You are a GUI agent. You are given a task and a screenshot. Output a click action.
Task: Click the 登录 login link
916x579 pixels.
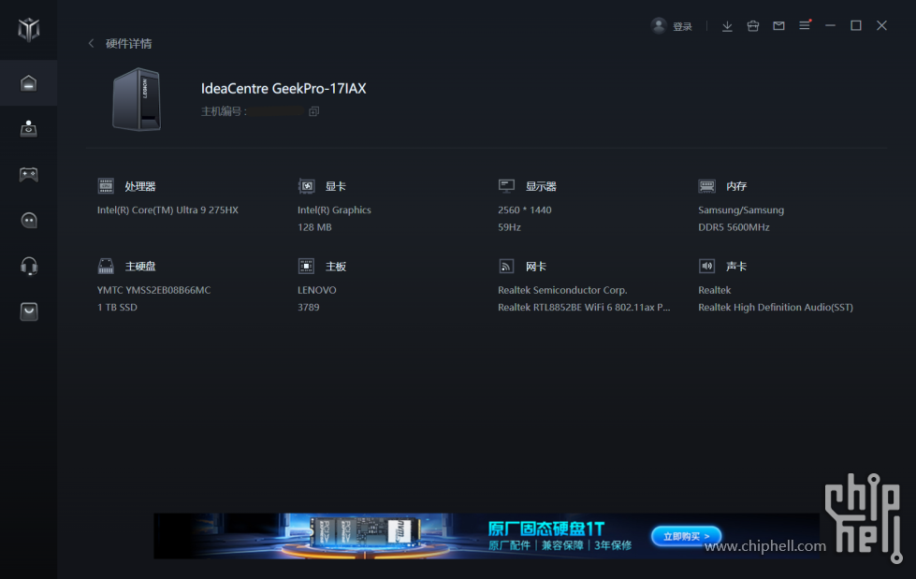point(682,26)
